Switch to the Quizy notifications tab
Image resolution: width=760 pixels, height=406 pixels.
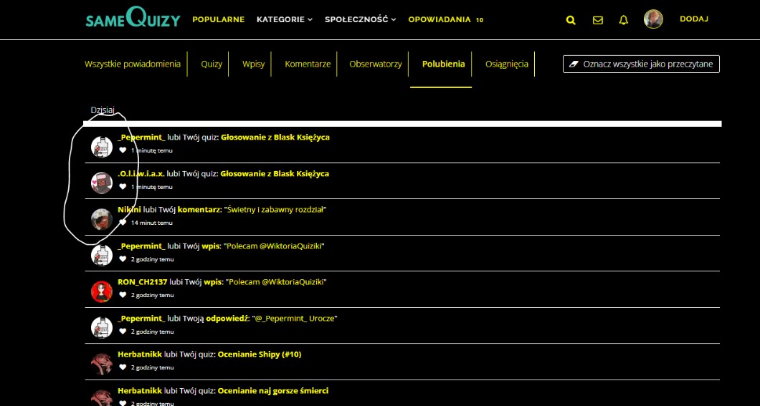click(212, 64)
